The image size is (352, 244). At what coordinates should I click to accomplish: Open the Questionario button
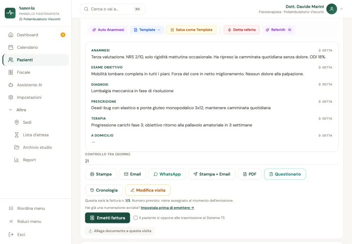285,174
